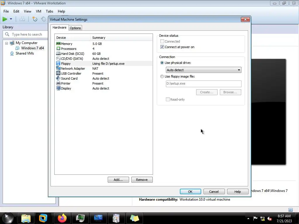Click the Remove button

point(142,180)
